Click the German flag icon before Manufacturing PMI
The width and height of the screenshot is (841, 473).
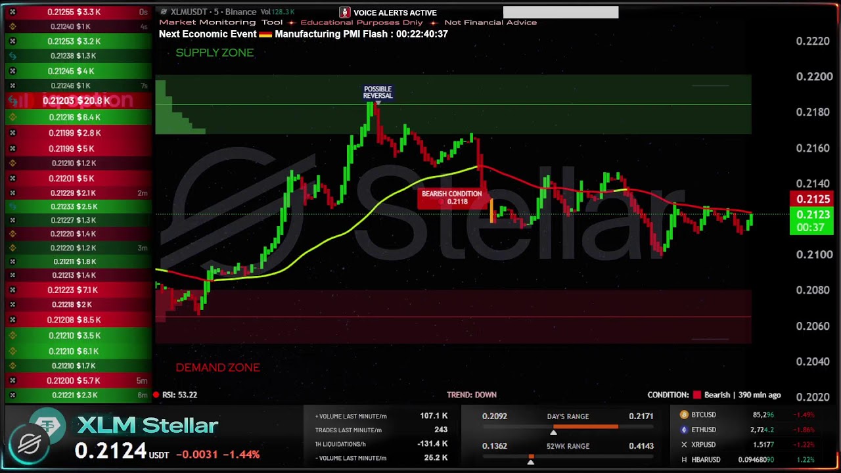point(265,34)
